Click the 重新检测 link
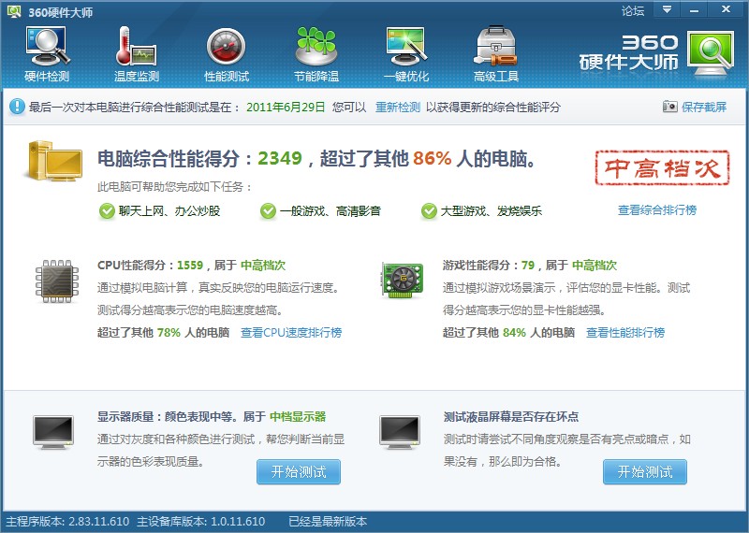The height and width of the screenshot is (533, 749). [397, 107]
